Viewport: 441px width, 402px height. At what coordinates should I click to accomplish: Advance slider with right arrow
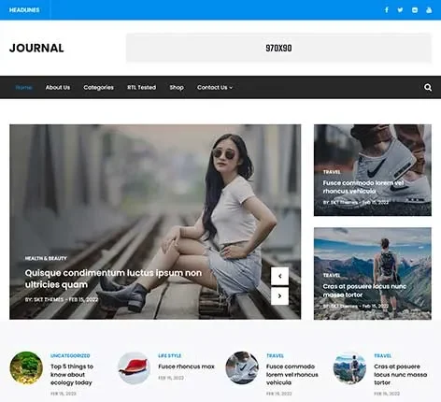click(x=279, y=295)
